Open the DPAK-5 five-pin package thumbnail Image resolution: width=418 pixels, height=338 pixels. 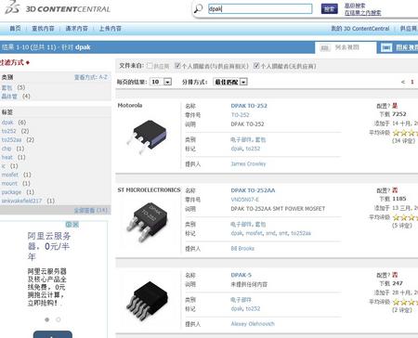148,300
